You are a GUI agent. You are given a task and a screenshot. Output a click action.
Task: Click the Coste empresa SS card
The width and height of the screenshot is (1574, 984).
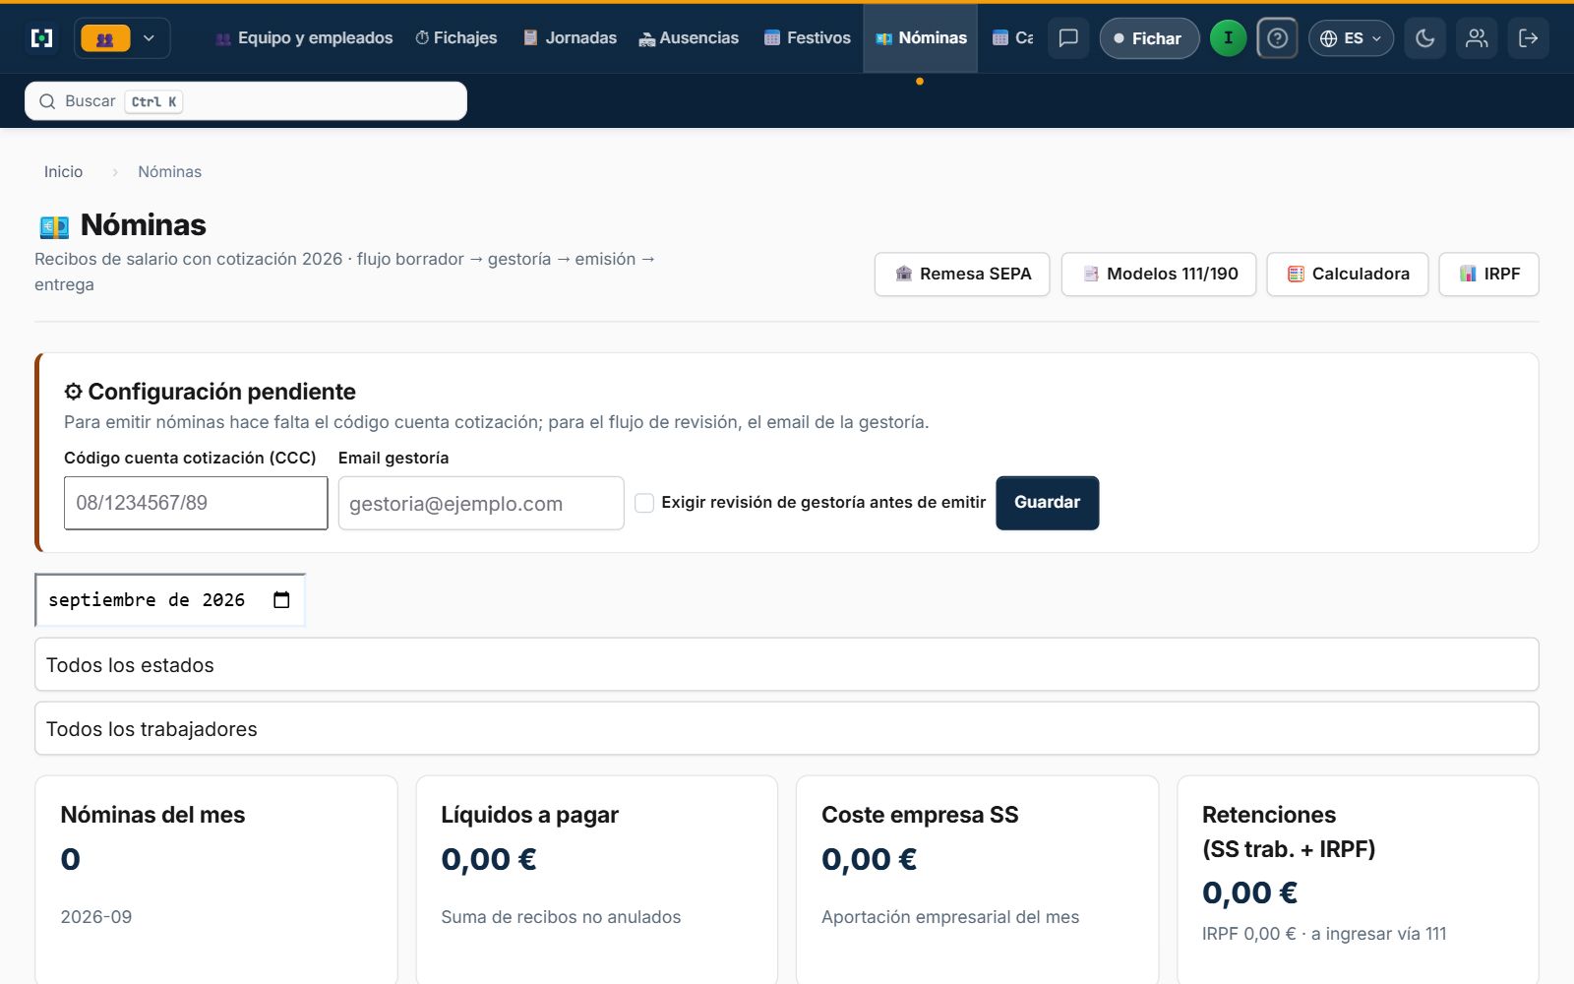click(978, 879)
